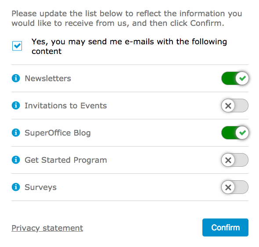Turn off the SuperOffice Blog switch
The image size is (259, 247).
pyautogui.click(x=235, y=132)
